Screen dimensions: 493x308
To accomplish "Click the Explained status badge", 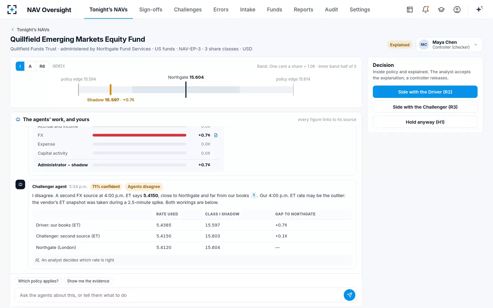I will tap(400, 45).
